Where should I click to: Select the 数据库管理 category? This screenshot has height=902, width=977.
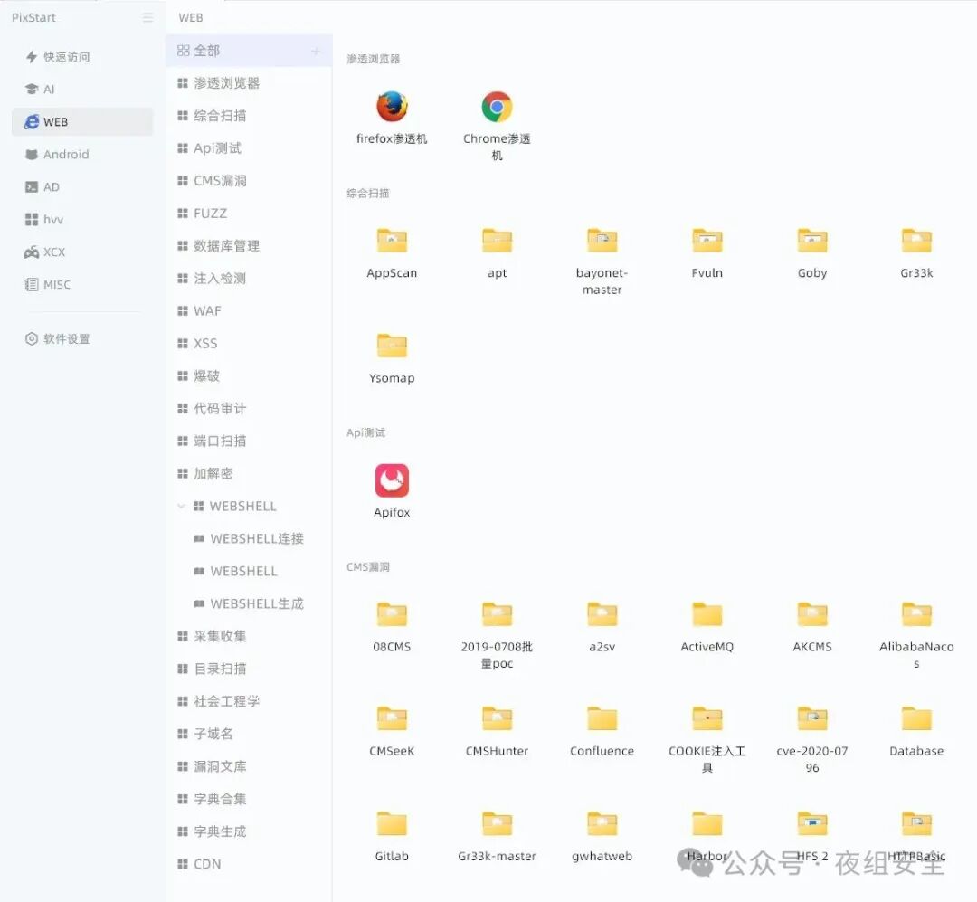click(250, 245)
